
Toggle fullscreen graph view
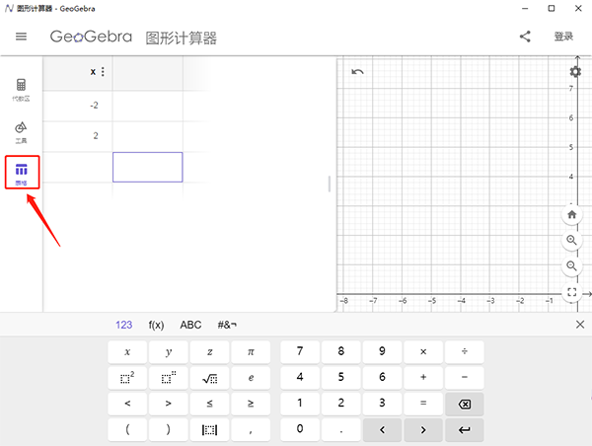[x=571, y=292]
